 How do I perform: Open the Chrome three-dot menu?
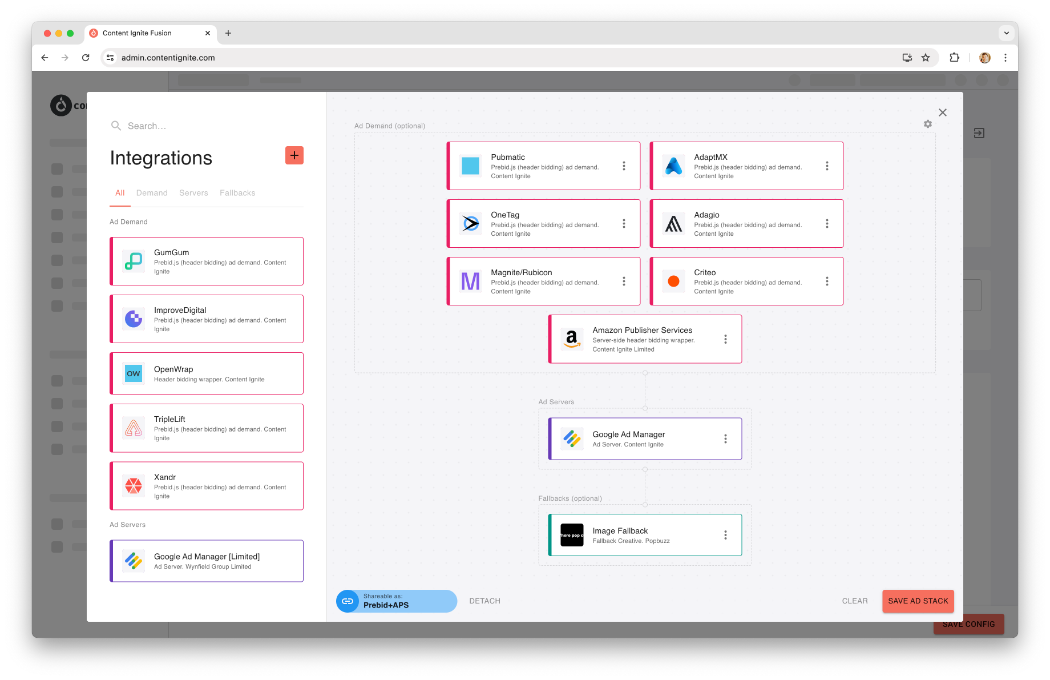tap(1005, 58)
